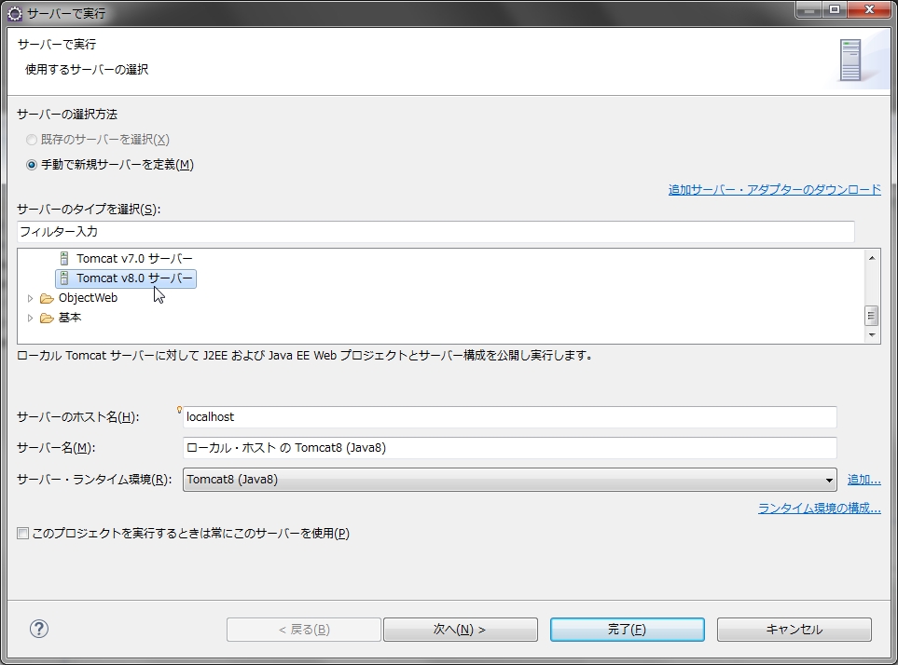
Task: Click the ObjectWeb folder icon
Action: [x=47, y=298]
